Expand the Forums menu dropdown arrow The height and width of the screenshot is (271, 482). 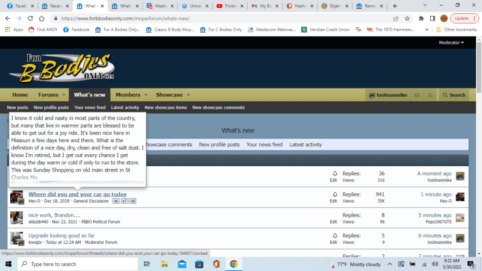pos(64,95)
